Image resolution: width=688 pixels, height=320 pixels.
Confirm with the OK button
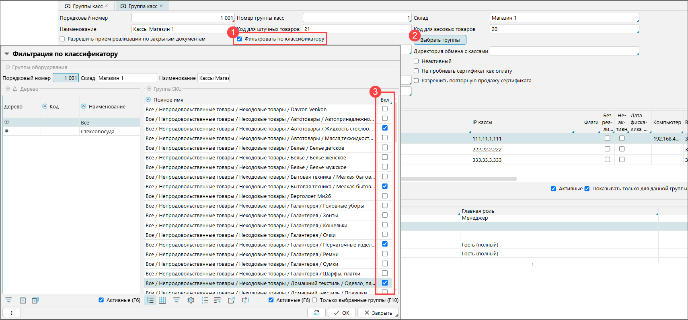[x=341, y=313]
